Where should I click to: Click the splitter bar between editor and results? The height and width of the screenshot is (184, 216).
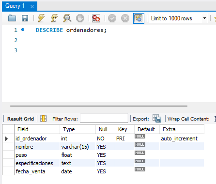click(99, 106)
